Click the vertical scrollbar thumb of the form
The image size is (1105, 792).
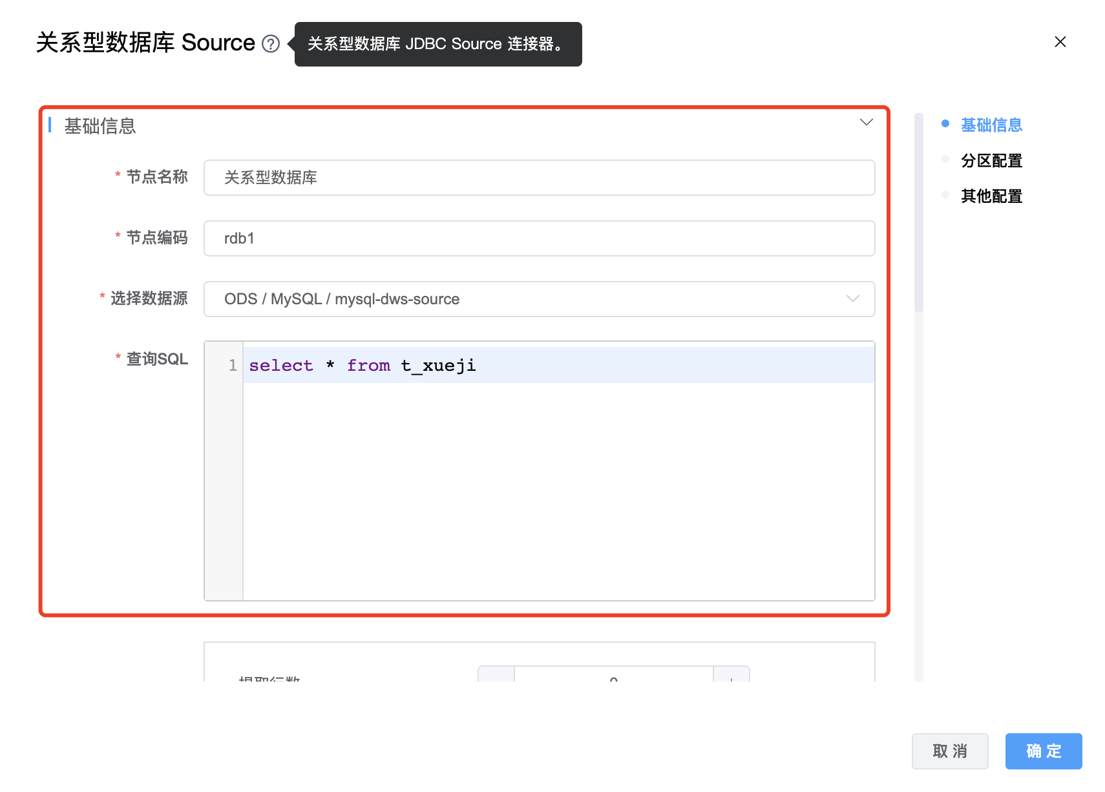pos(918,213)
